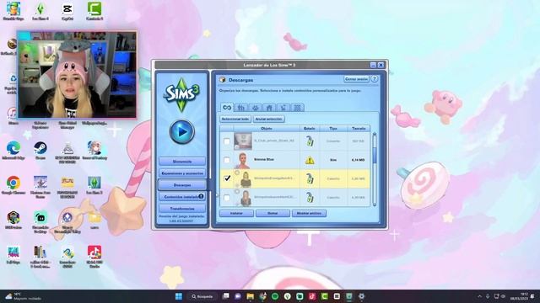Open the Transferencias section
The image size is (540, 303).
pos(182,209)
